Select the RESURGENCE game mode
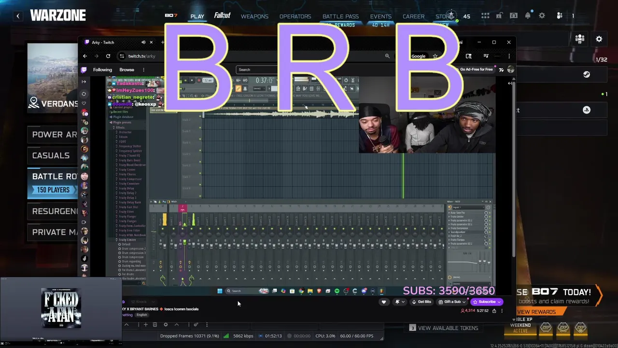The height and width of the screenshot is (348, 618). click(53, 211)
